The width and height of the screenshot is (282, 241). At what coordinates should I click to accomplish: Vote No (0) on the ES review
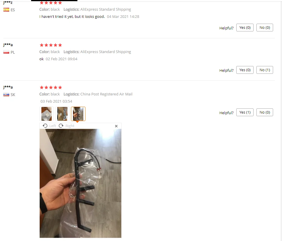(264, 28)
